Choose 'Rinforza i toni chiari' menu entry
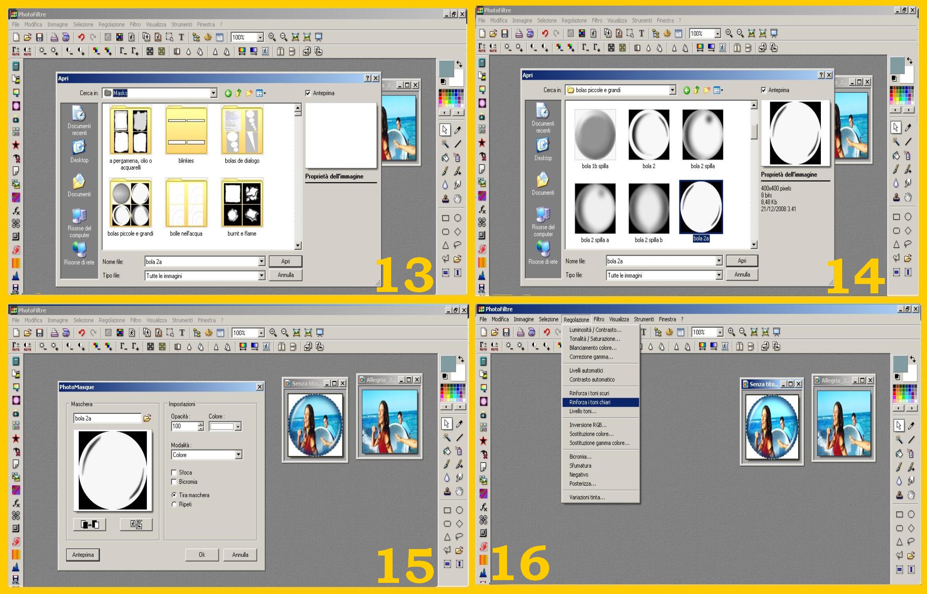This screenshot has width=927, height=594. pos(590,402)
